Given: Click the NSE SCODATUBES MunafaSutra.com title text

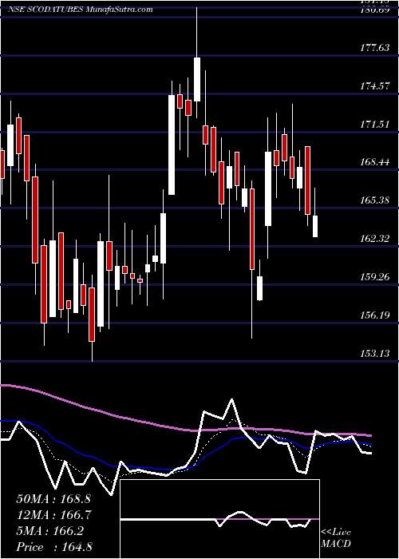Looking at the screenshot, I should click(x=80, y=9).
